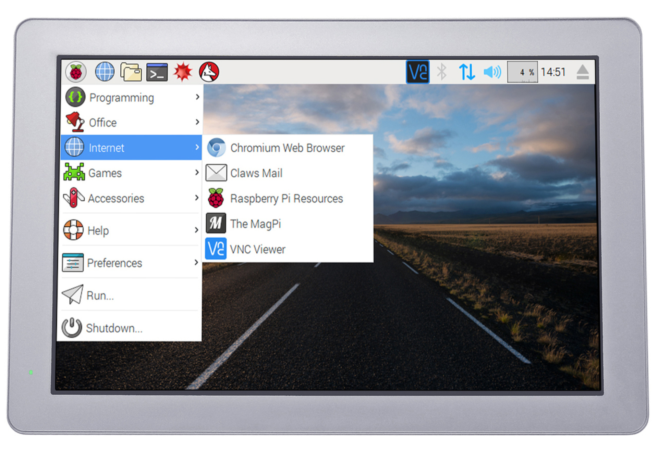This screenshot has width=658, height=465.
Task: Click the Bluetooth tray icon
Action: coord(442,72)
